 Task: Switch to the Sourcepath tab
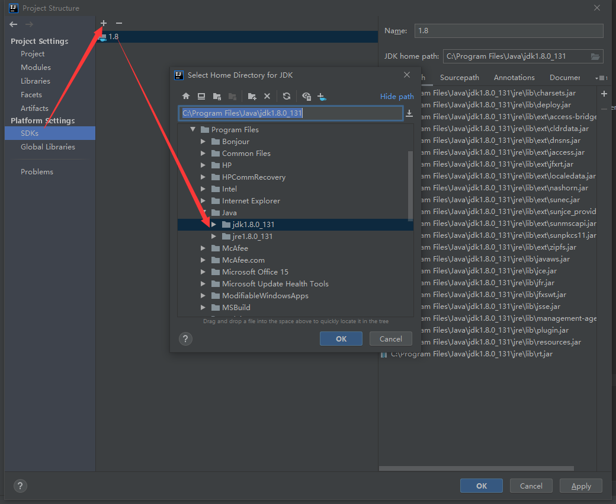coord(459,78)
